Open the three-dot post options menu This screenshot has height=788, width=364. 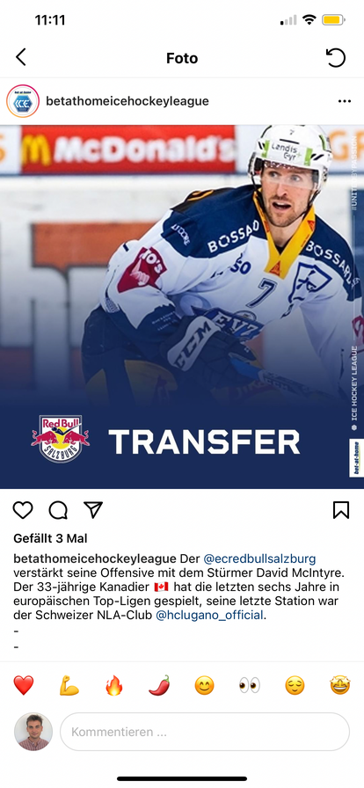click(345, 101)
